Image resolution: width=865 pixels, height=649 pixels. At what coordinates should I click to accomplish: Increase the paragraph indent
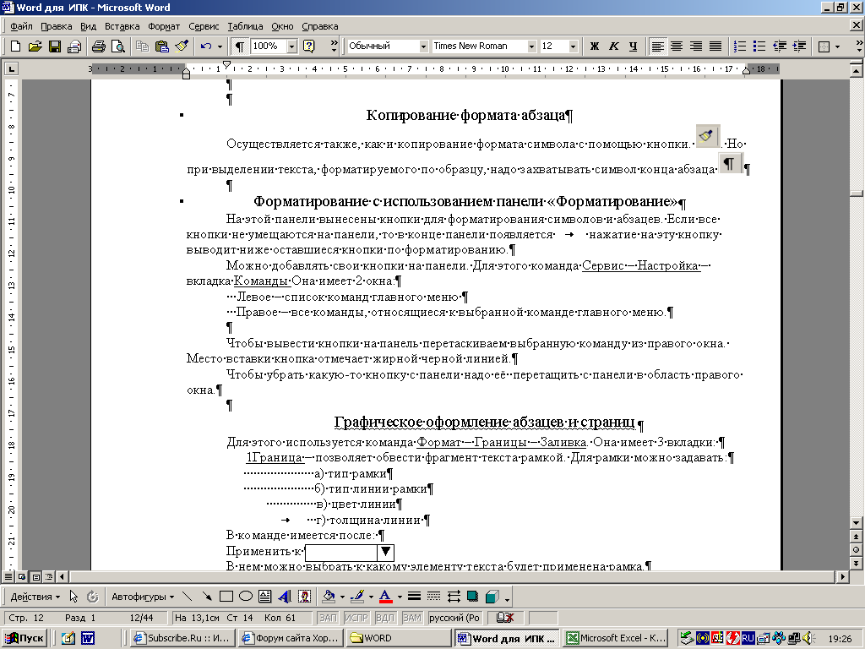coord(799,46)
